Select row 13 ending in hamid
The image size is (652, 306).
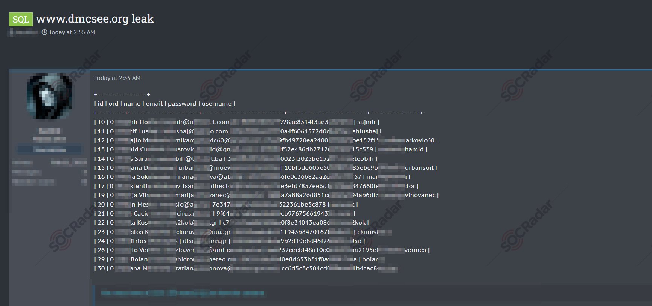point(260,149)
